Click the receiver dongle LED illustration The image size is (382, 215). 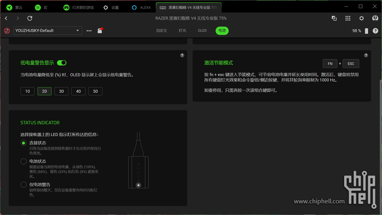pos(138,185)
